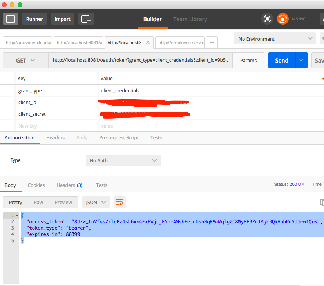Open the GET method dropdown
This screenshot has width=324, height=286.
[25, 61]
